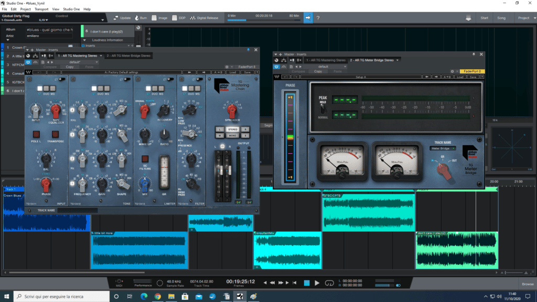Toggle SC FILTERS button in Limiter module
This screenshot has height=302, width=537.
[145, 159]
